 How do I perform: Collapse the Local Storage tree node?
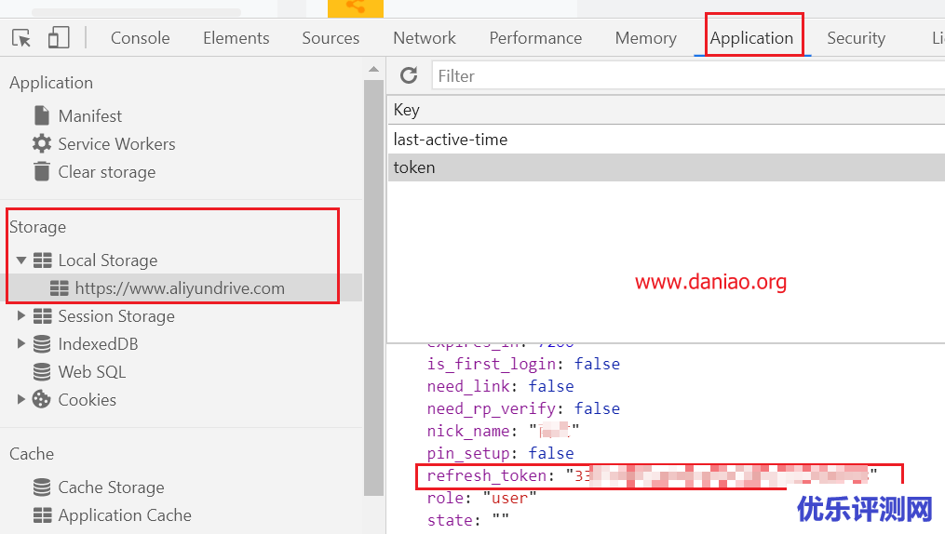click(21, 260)
